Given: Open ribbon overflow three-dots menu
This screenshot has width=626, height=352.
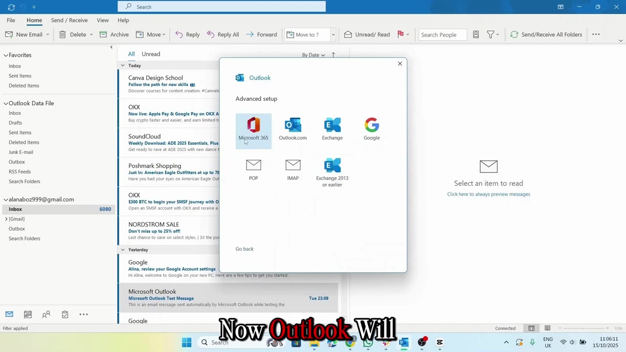Looking at the screenshot, I should pyautogui.click(x=596, y=34).
